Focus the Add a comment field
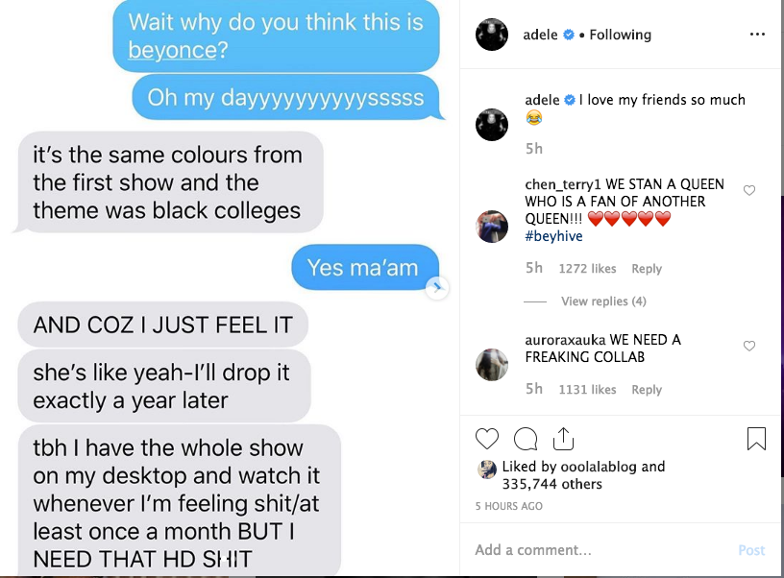This screenshot has width=784, height=578. coord(600,550)
